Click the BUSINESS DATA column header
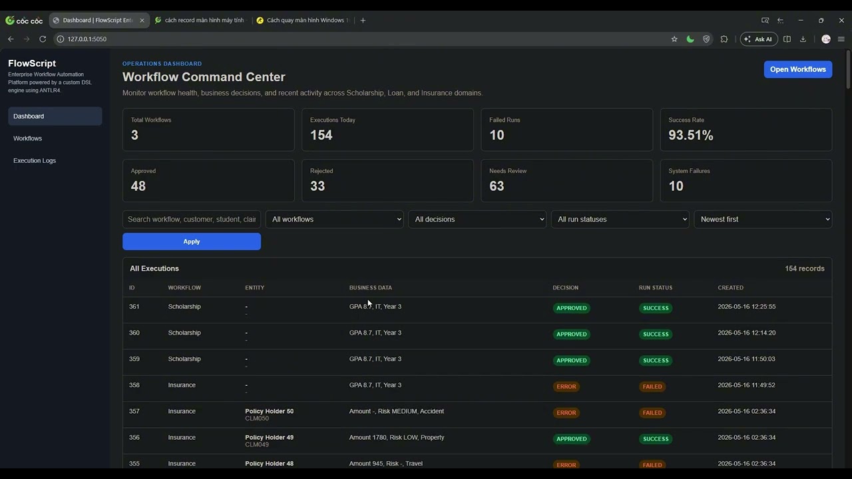 tap(371, 287)
